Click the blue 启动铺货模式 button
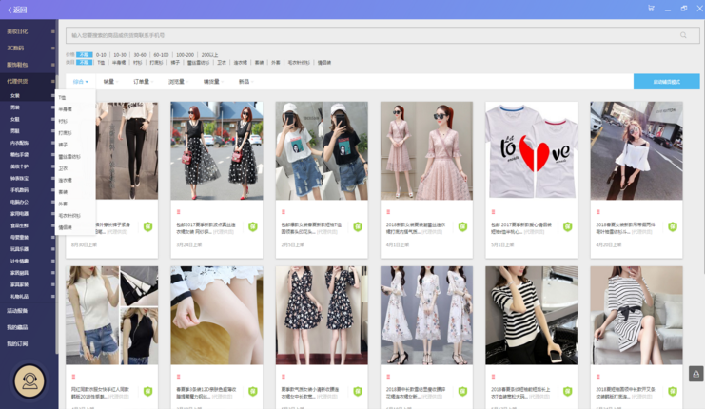The image size is (705, 409). [x=666, y=82]
